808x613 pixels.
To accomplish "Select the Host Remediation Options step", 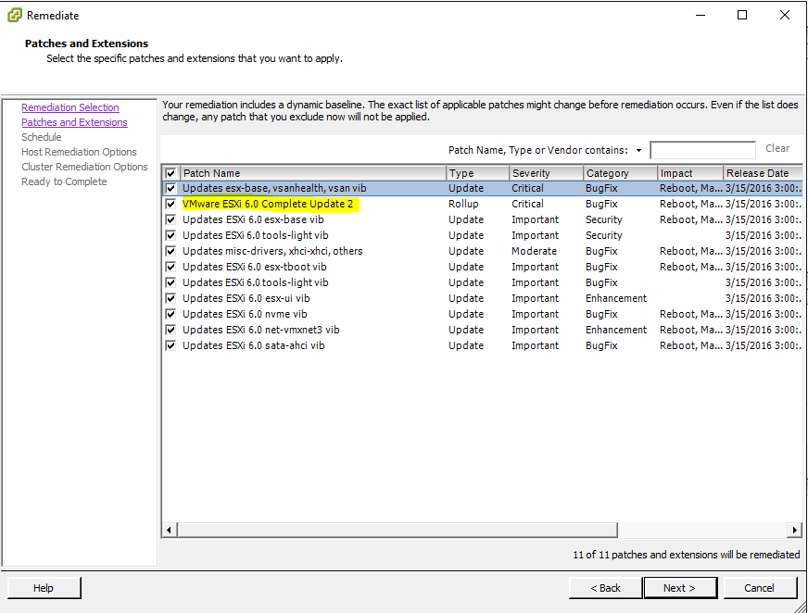I will (79, 152).
